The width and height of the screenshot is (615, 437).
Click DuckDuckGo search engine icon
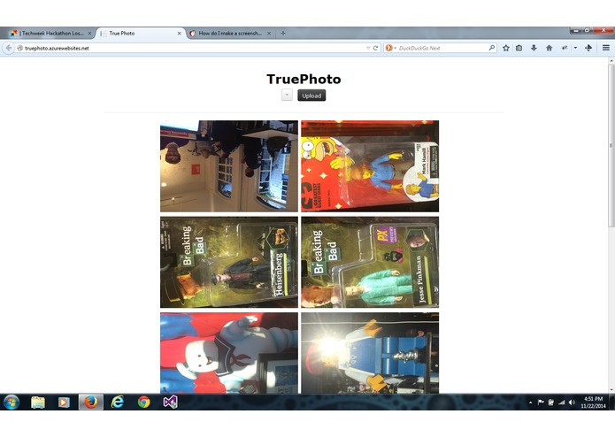pos(388,48)
